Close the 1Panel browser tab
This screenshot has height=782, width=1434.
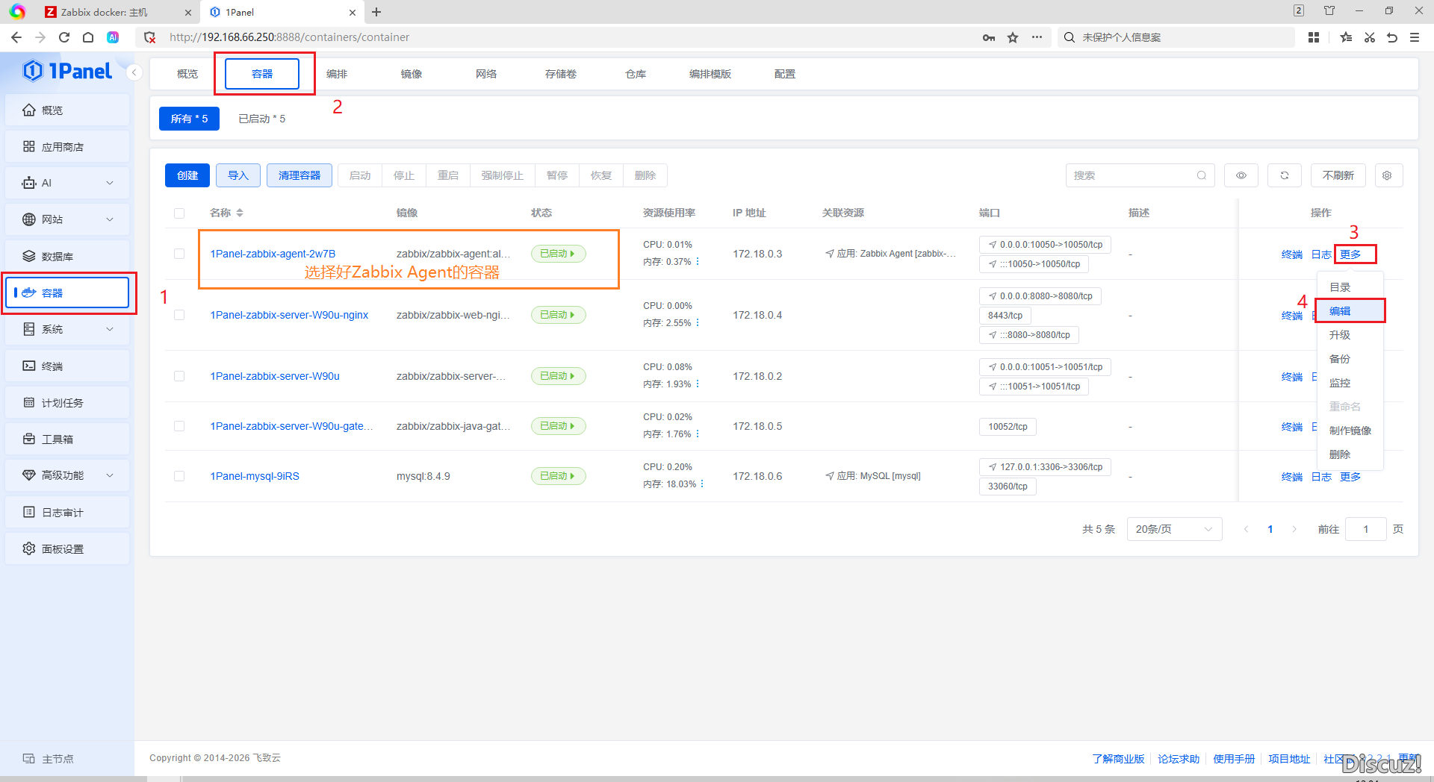pyautogui.click(x=353, y=12)
